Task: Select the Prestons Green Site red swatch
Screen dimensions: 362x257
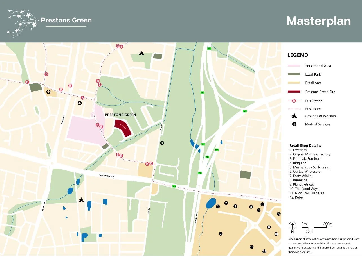Action: (294, 92)
